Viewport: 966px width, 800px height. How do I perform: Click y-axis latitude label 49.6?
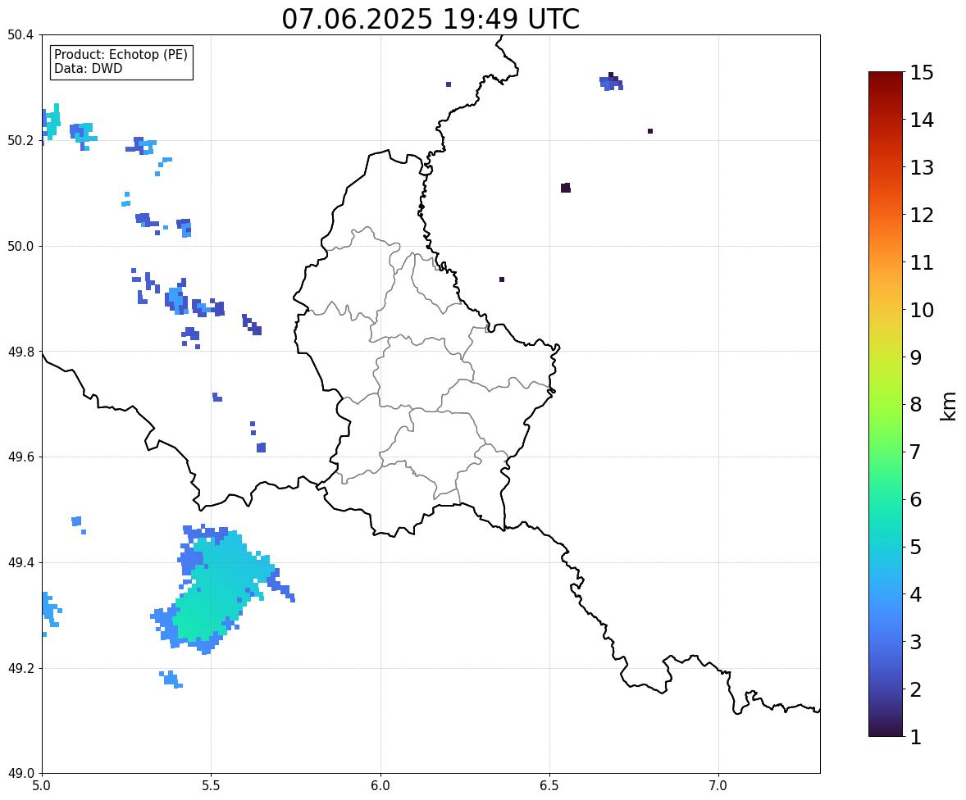pos(20,457)
